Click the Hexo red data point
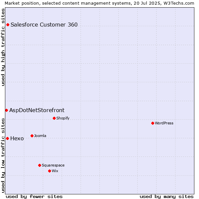The width and height of the screenshot is (199, 199). 8,138
